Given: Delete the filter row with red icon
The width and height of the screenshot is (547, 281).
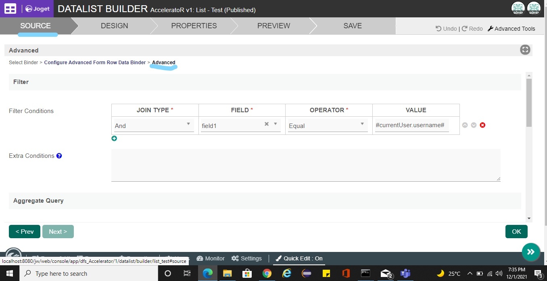Looking at the screenshot, I should [482, 125].
